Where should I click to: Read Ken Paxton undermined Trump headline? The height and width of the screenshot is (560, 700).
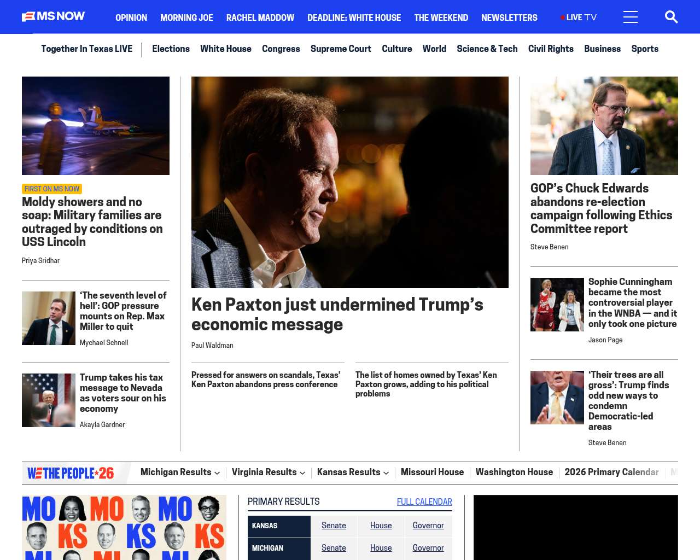click(x=337, y=314)
